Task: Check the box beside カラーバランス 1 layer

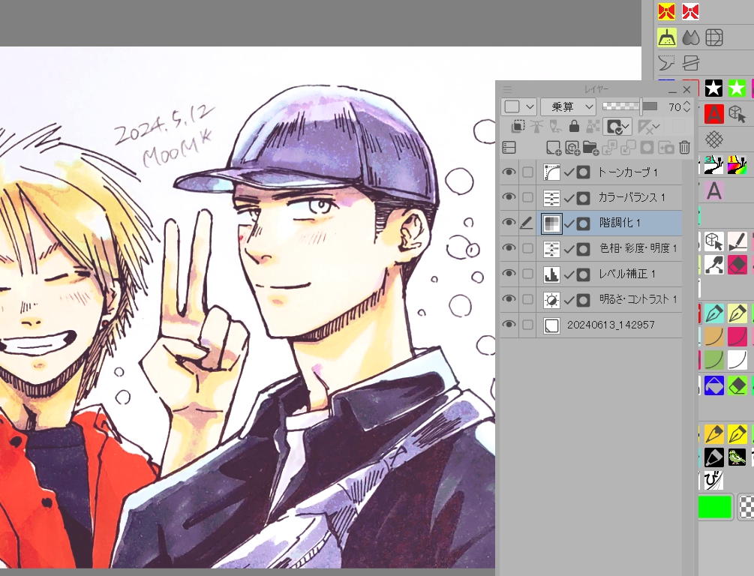Action: (x=528, y=198)
